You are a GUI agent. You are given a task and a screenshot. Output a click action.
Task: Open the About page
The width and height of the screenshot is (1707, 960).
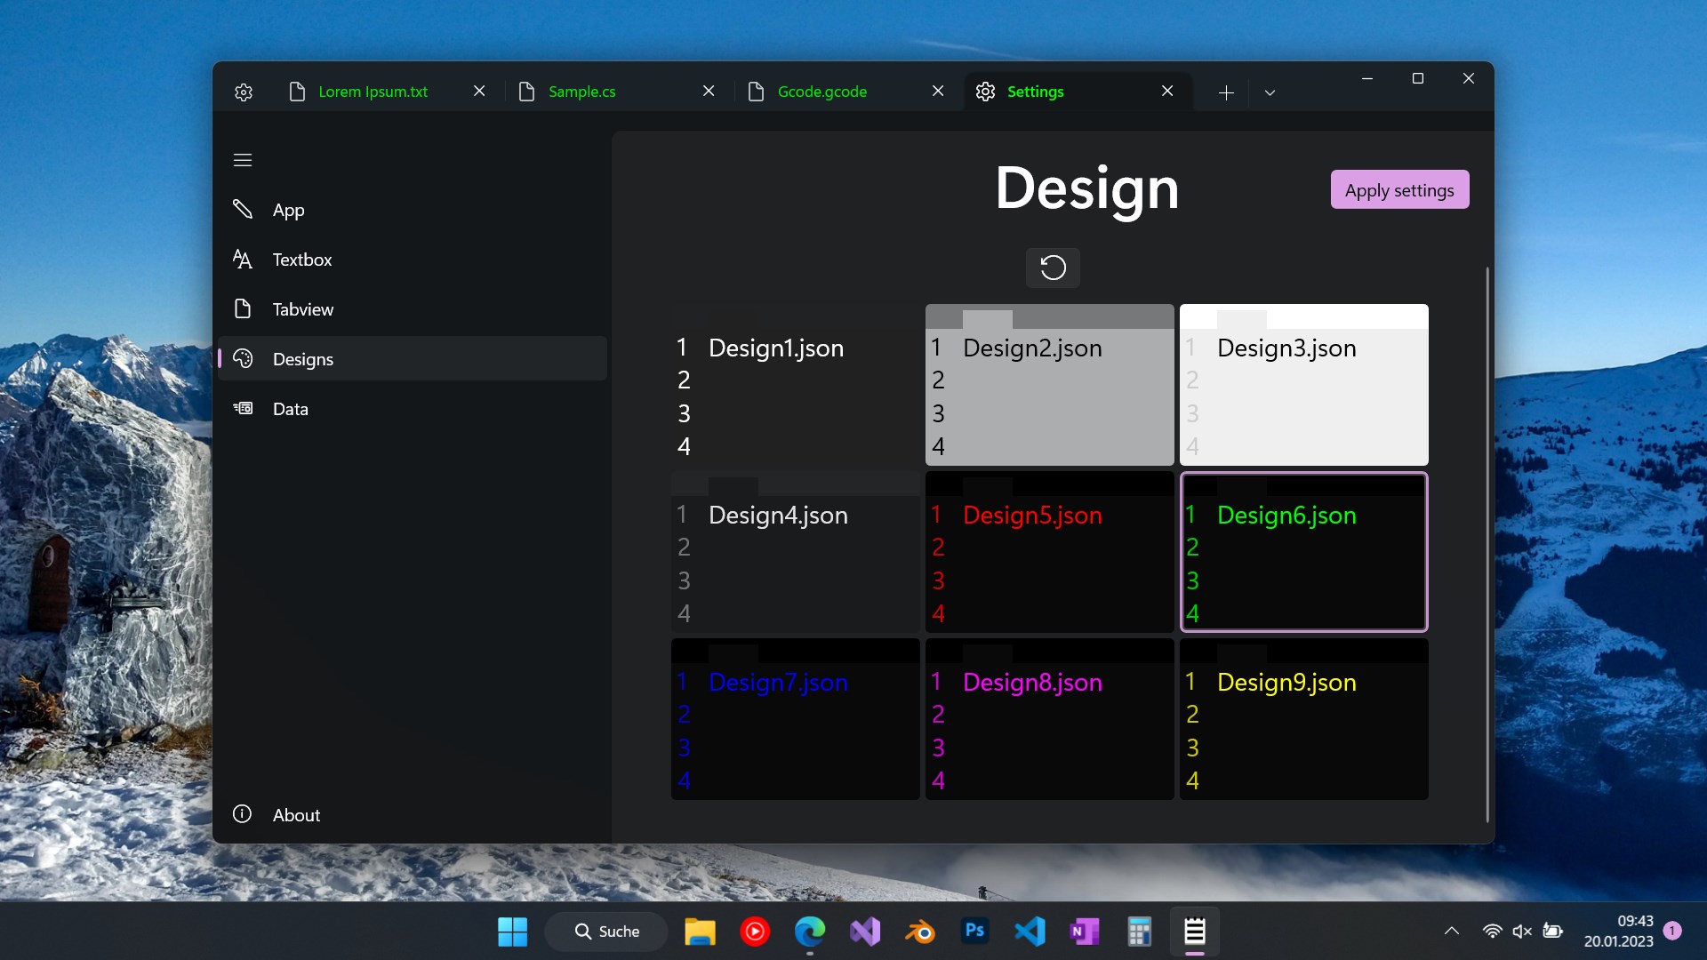pos(295,815)
